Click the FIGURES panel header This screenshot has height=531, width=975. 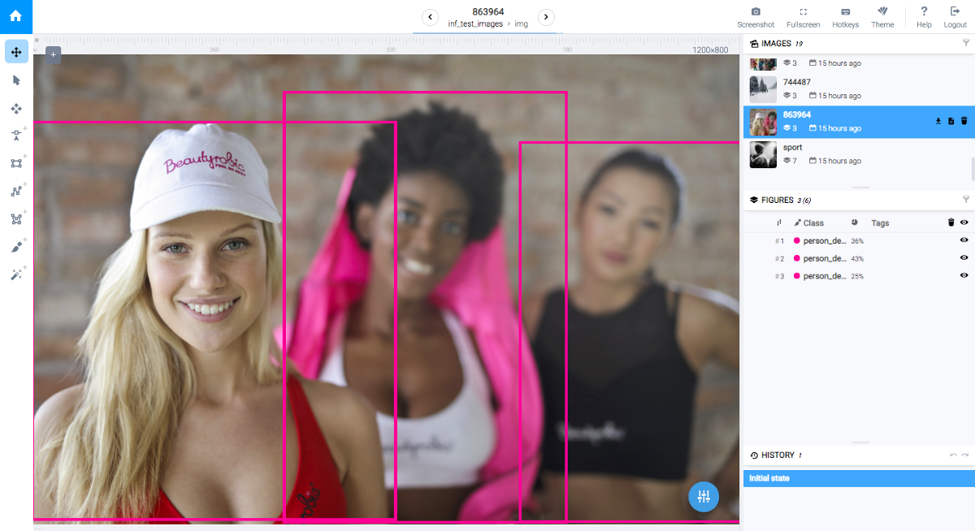(859, 200)
